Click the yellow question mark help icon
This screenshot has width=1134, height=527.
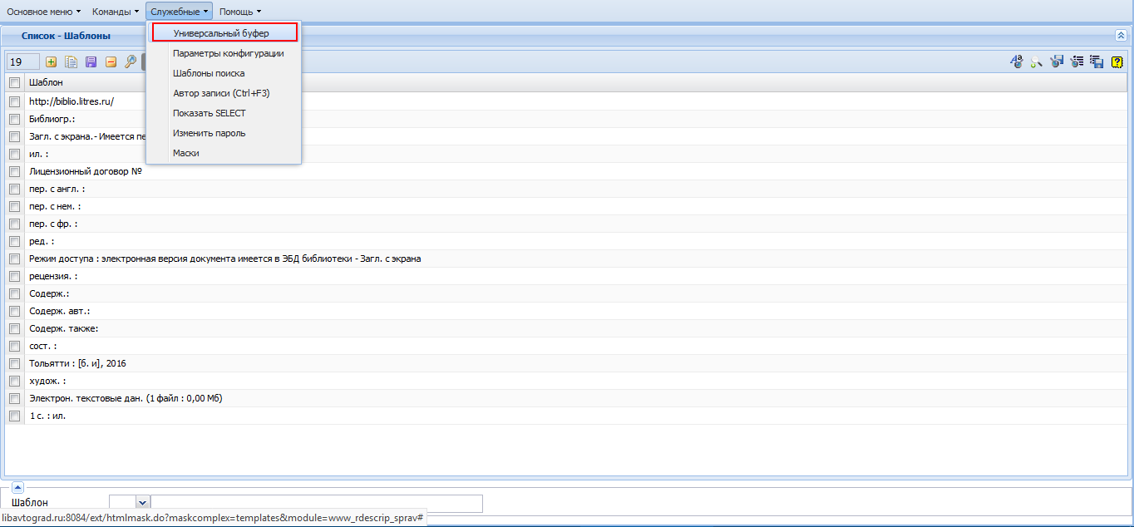[x=1117, y=62]
